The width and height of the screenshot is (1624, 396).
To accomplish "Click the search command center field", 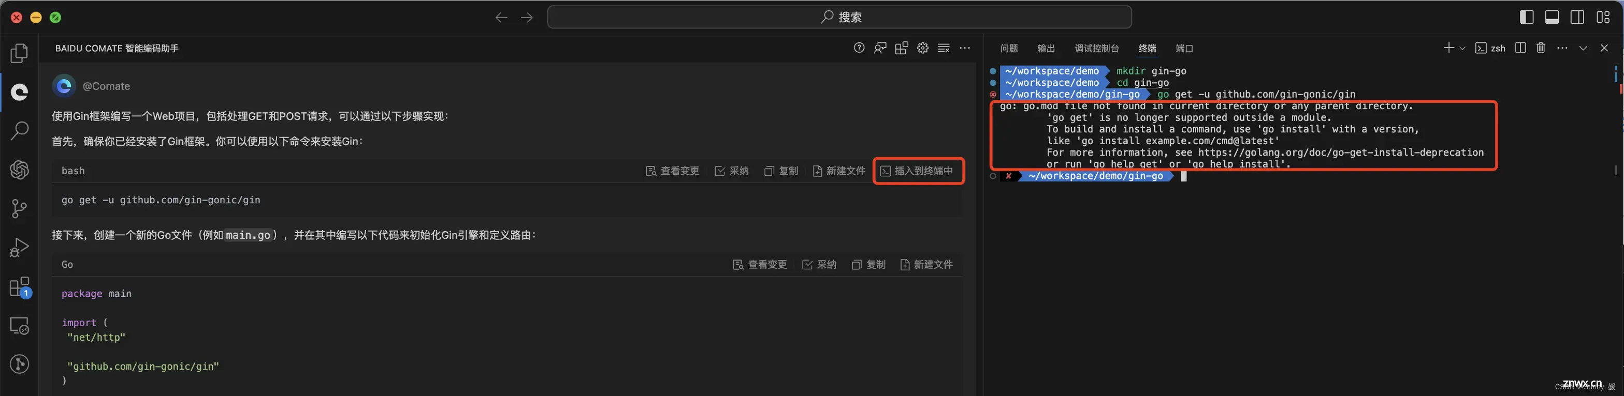I will pyautogui.click(x=839, y=17).
